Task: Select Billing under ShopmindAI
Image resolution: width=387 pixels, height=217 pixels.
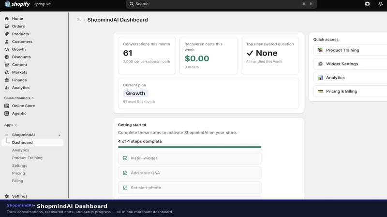Action: pyautogui.click(x=17, y=181)
